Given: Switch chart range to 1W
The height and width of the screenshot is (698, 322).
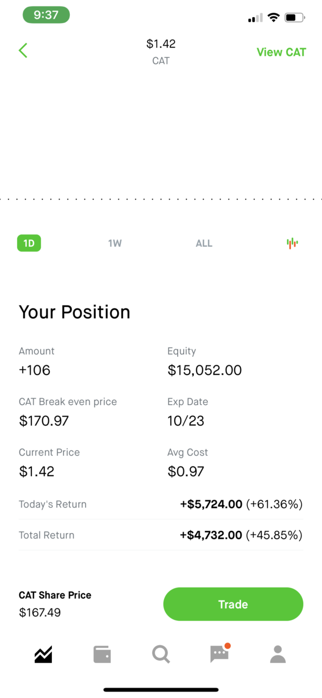Looking at the screenshot, I should point(115,243).
